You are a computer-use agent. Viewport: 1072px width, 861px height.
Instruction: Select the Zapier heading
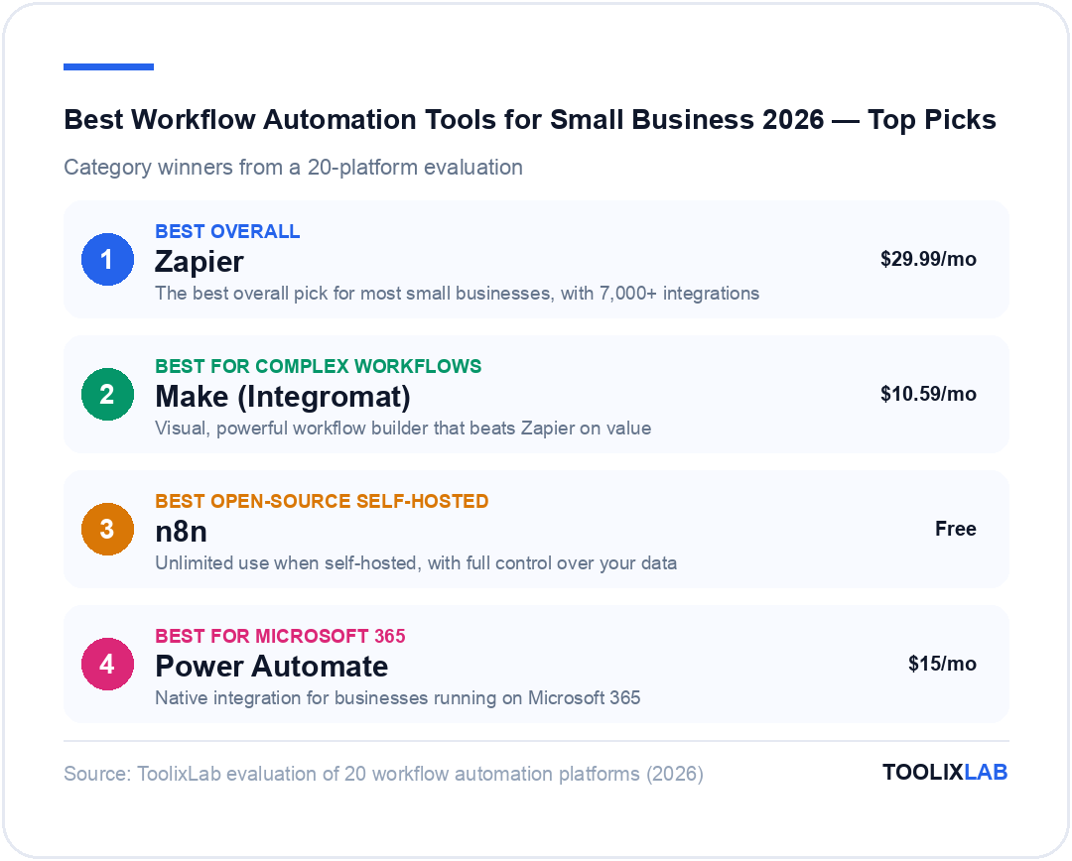(199, 262)
